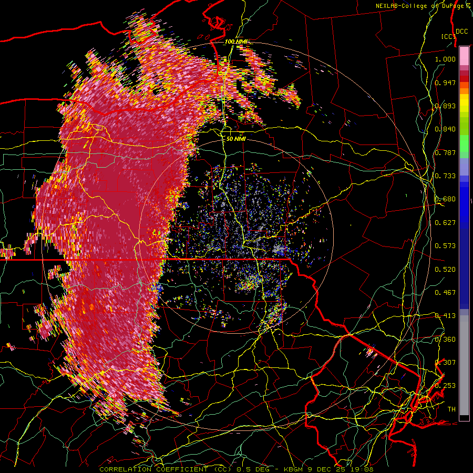Click the 0.467 scale value

445,293
